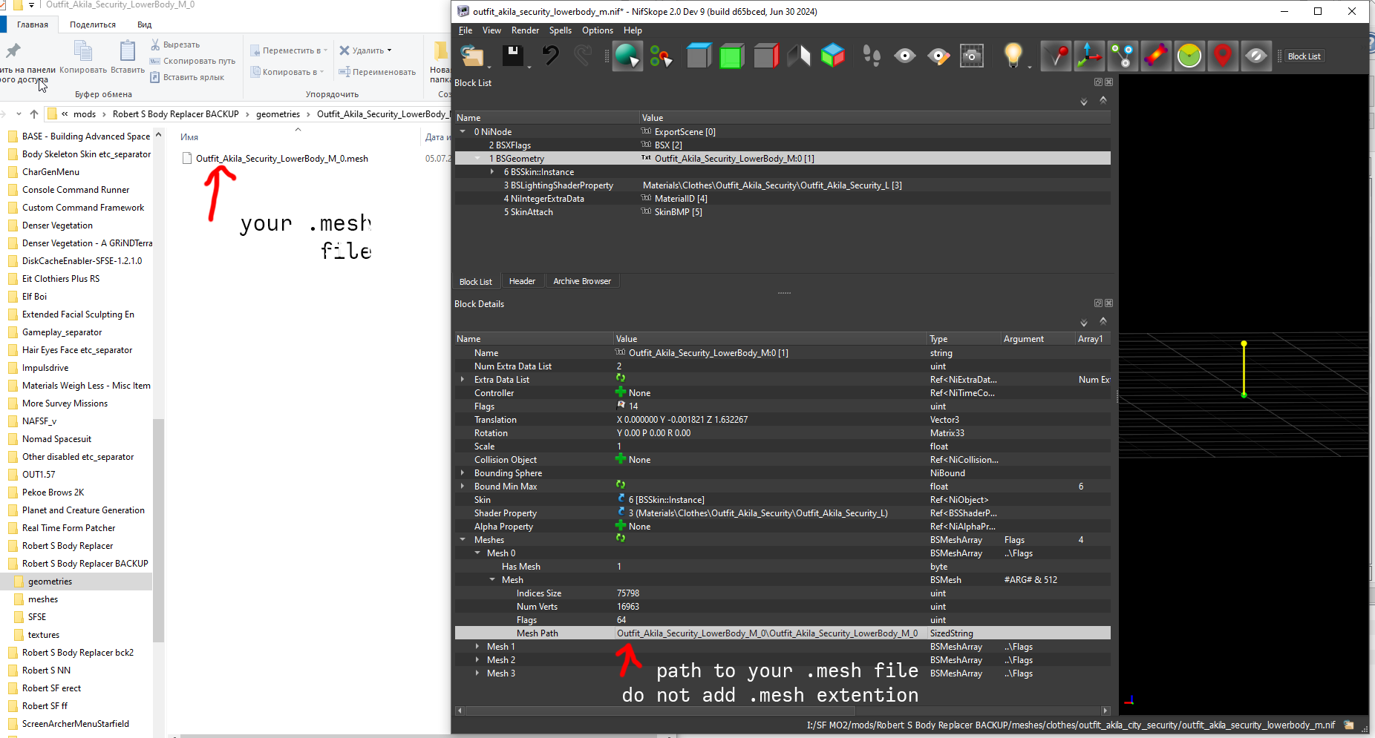Select the object picking sphere tool
This screenshot has height=738, width=1375.
[x=627, y=56]
